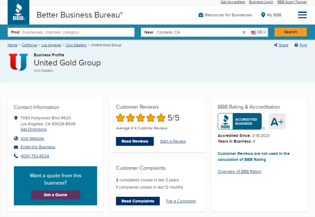The width and height of the screenshot is (315, 217).
Task: Open the Get Accredited link
Action: [x=233, y=2]
